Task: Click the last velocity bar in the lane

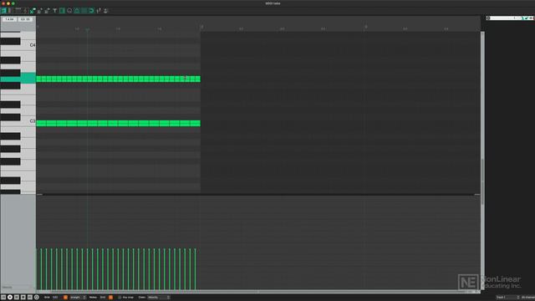Action: tap(196, 269)
